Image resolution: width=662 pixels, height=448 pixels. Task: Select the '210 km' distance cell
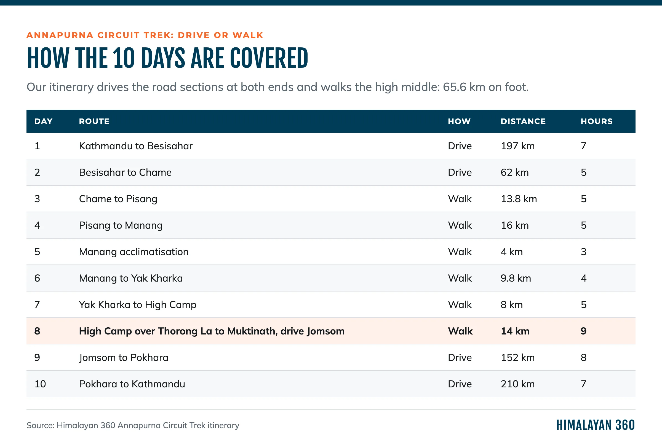pos(517,384)
